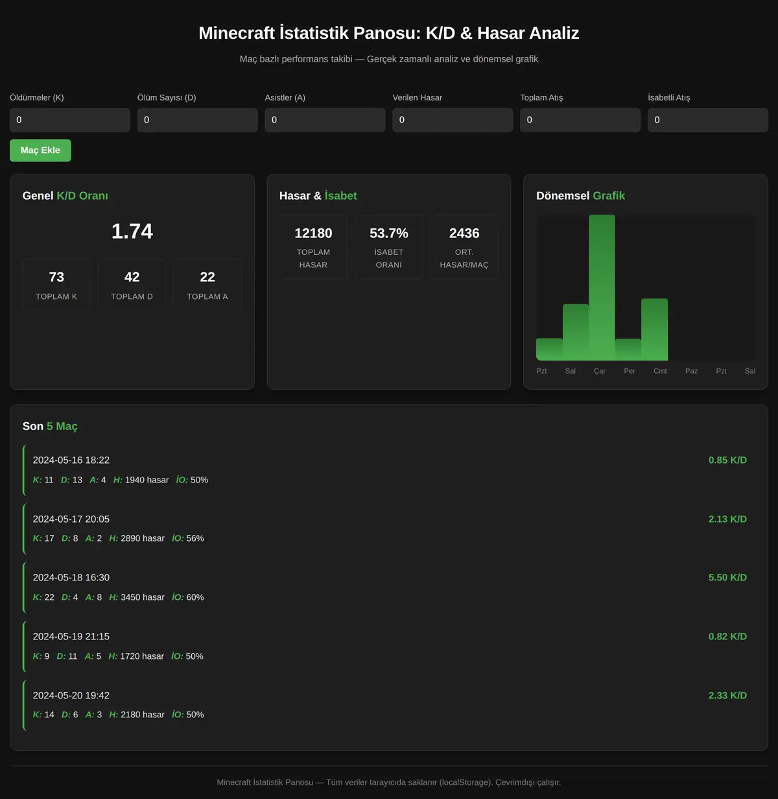Click the 12180 TOPLAM HASAR stat
The height and width of the screenshot is (799, 778).
click(x=313, y=247)
